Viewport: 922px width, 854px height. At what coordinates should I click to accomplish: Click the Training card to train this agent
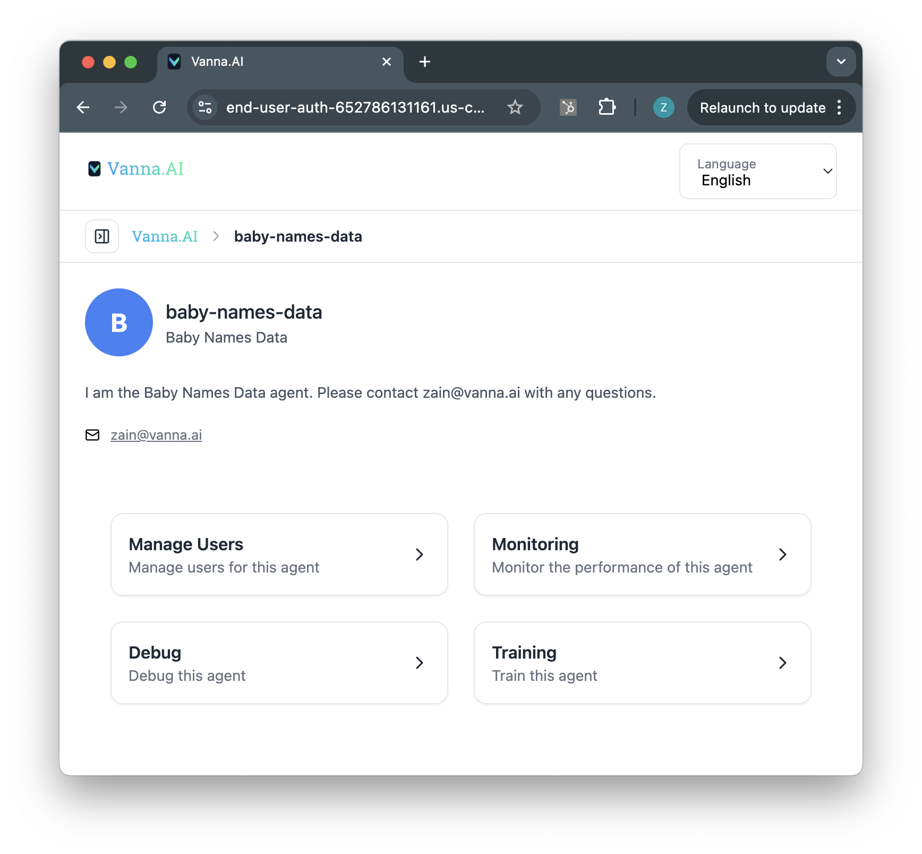point(642,662)
